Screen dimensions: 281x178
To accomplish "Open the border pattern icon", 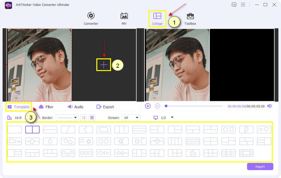I will coord(92,118).
